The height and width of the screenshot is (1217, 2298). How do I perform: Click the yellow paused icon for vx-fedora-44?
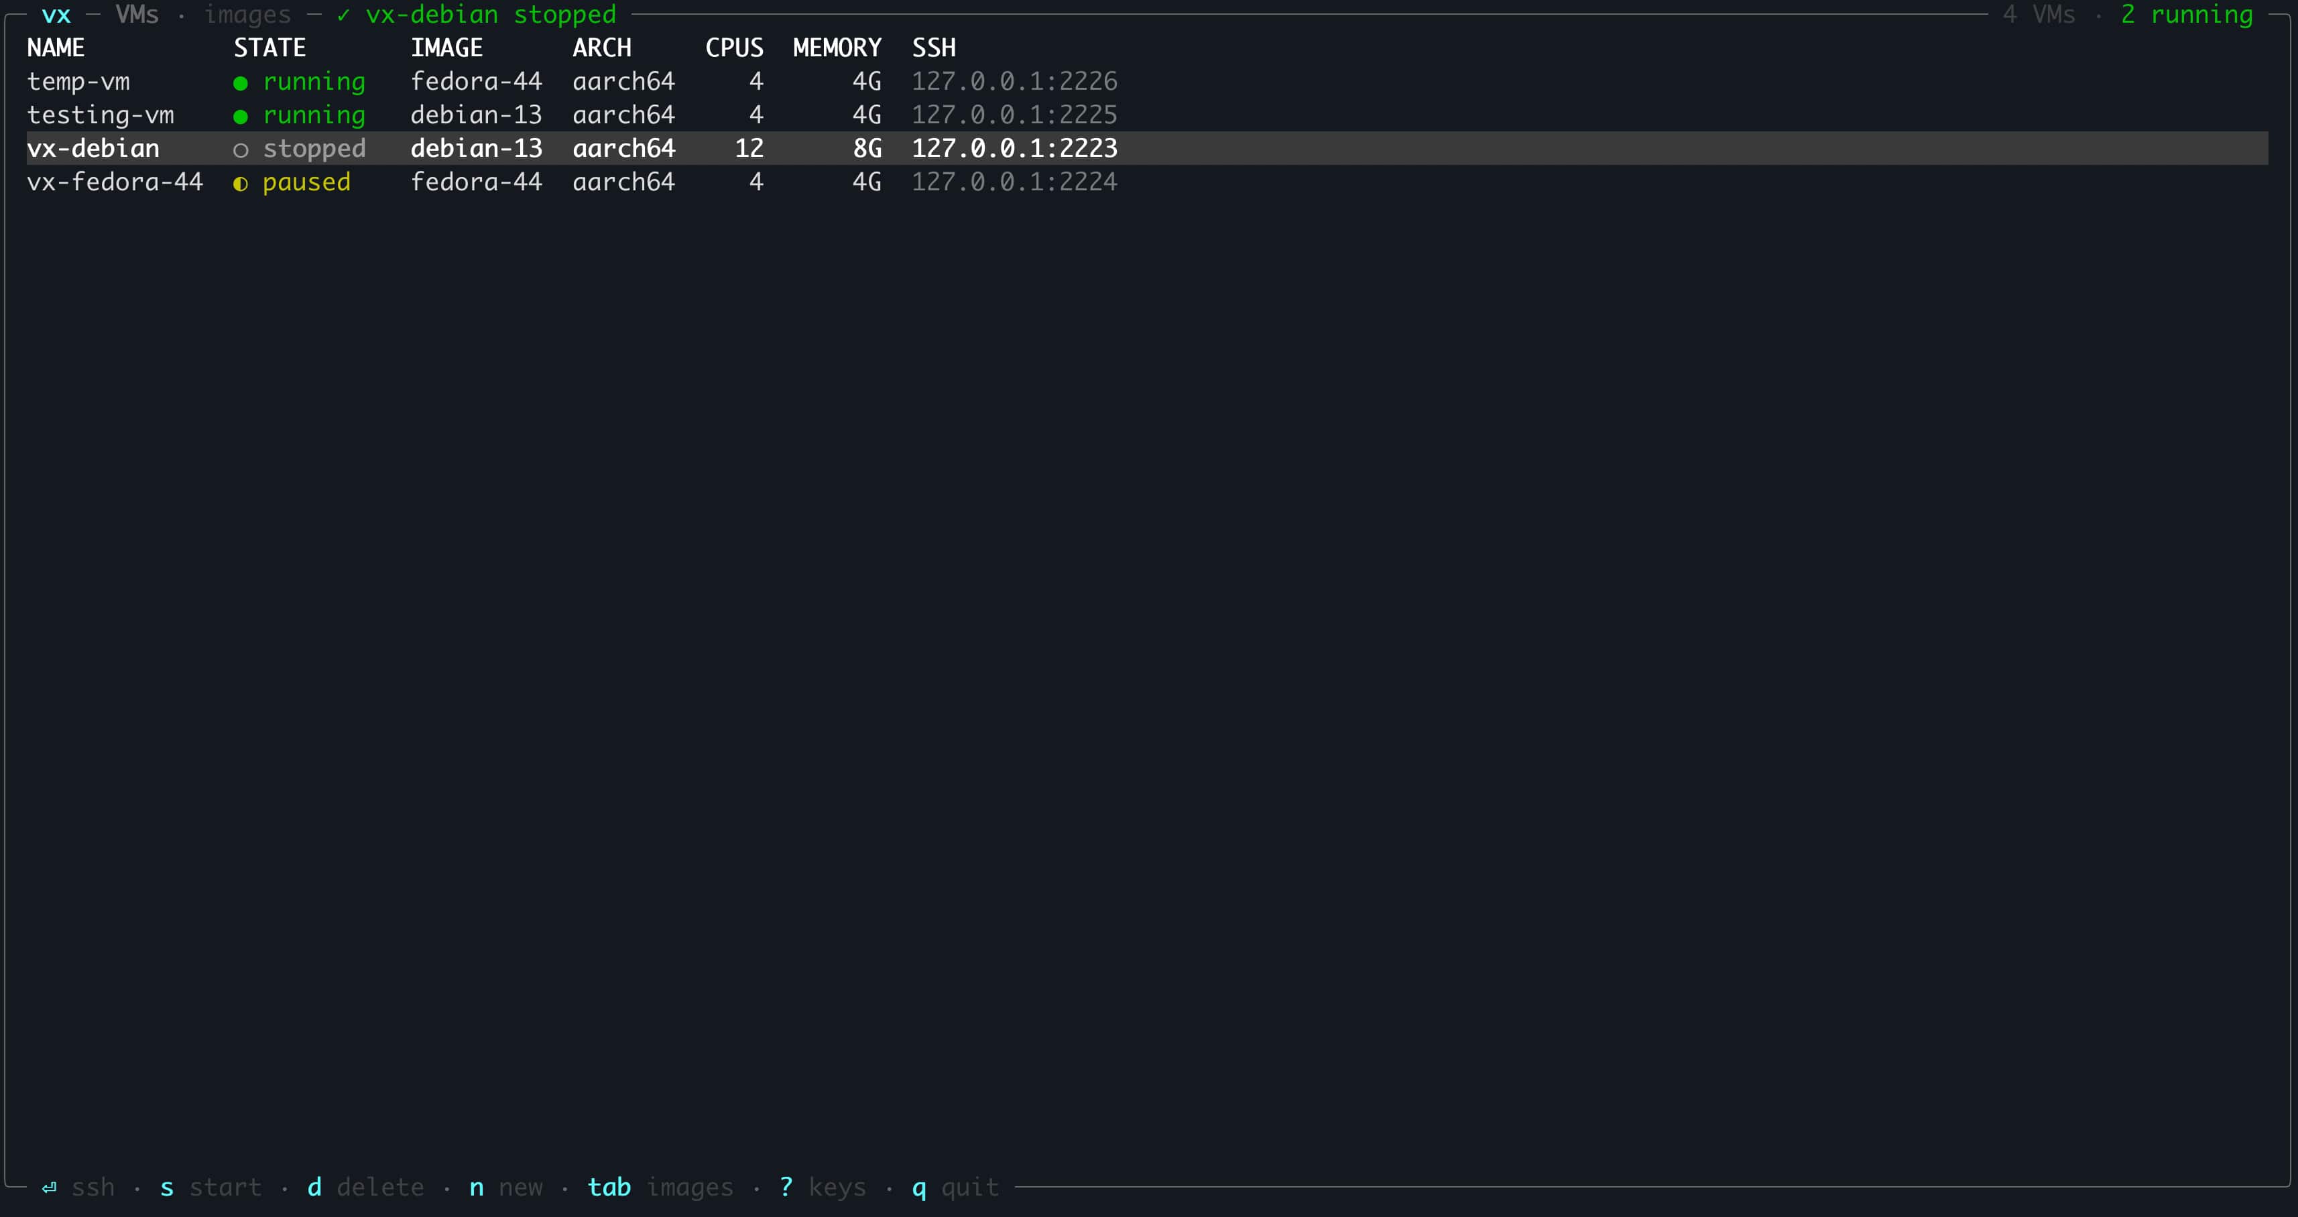tap(240, 184)
